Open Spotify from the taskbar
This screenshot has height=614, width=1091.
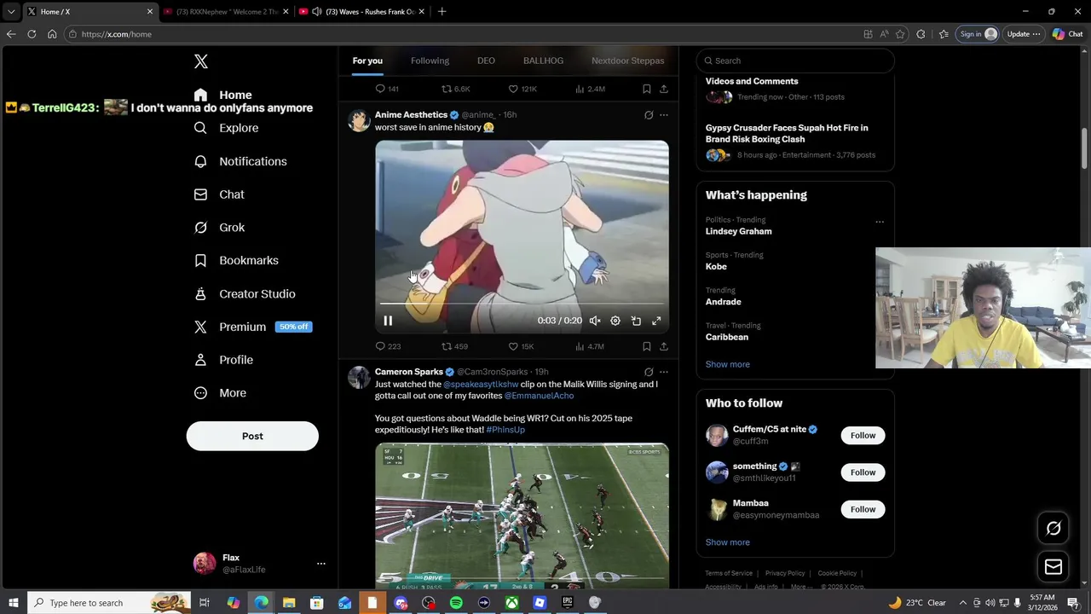click(456, 603)
